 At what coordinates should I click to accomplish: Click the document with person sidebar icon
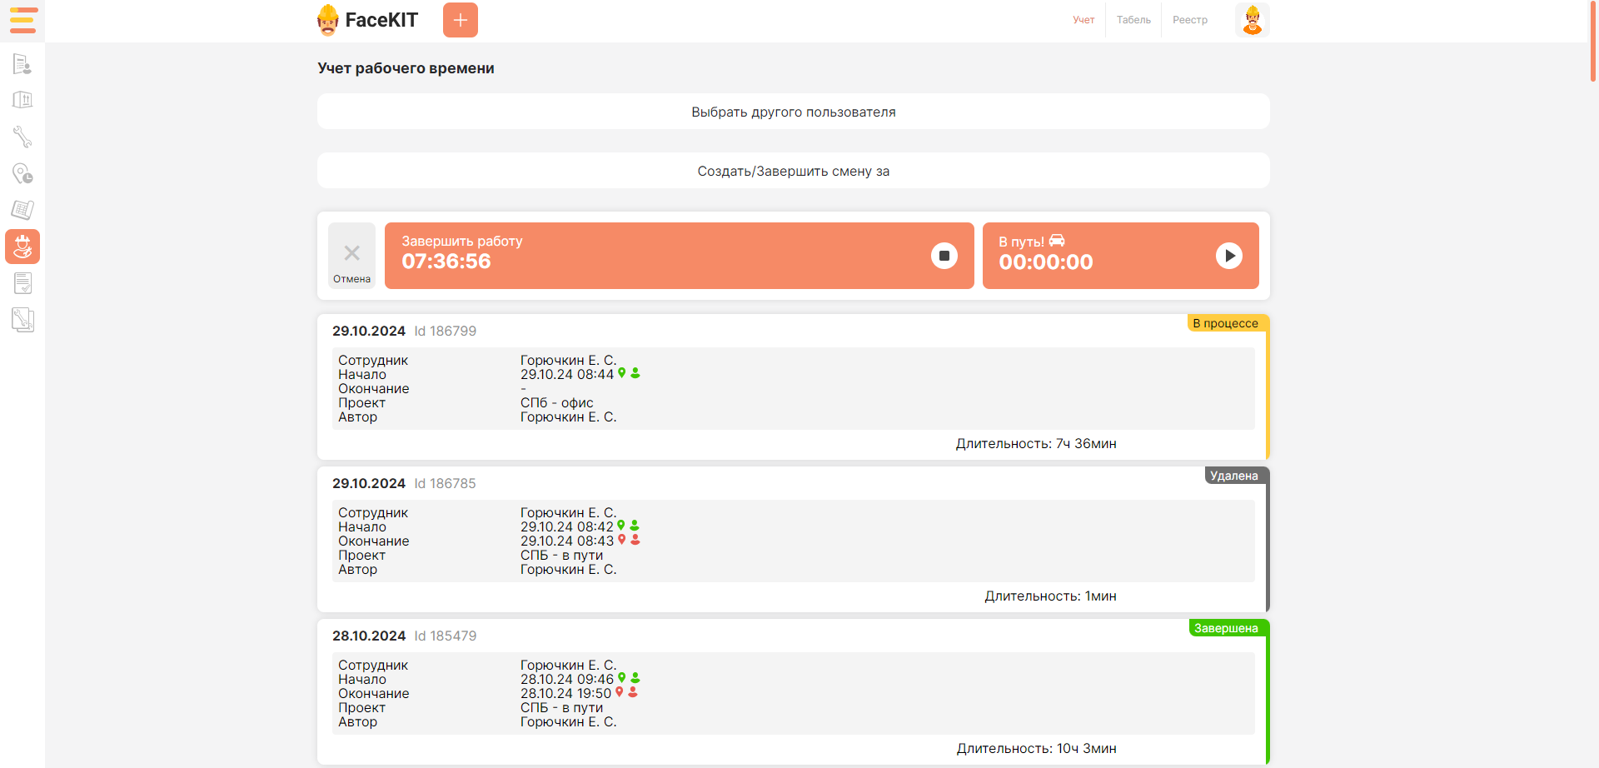pos(22,64)
